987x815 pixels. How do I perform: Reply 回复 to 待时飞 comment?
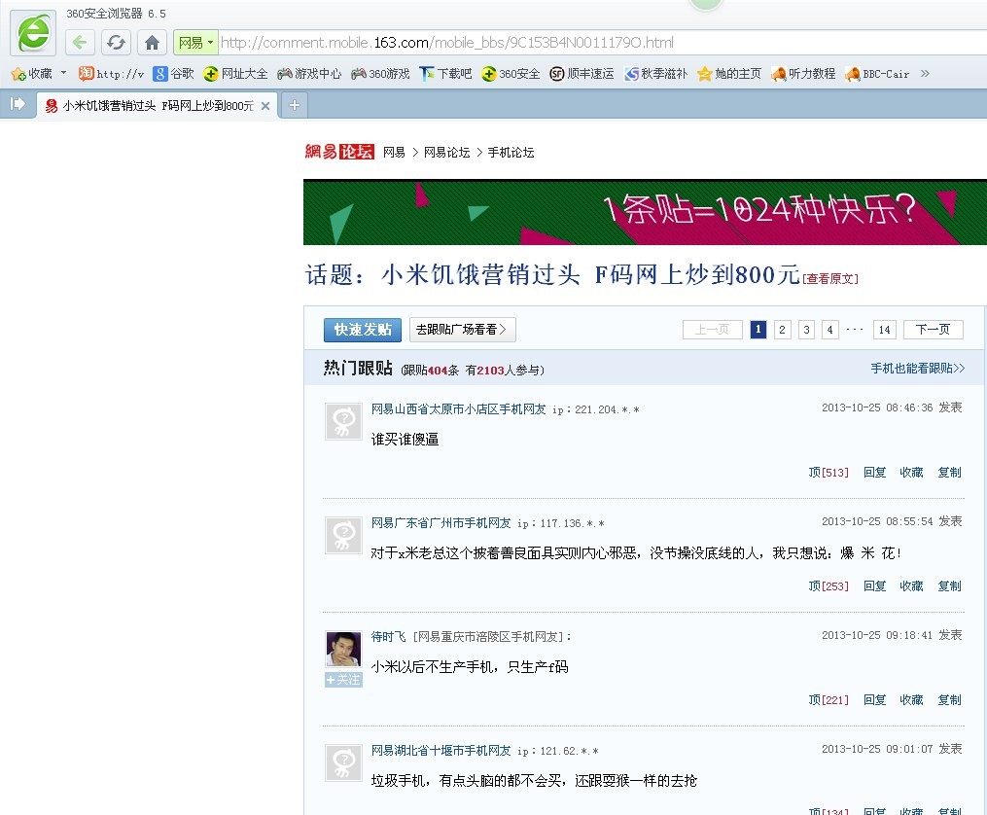[x=875, y=700]
